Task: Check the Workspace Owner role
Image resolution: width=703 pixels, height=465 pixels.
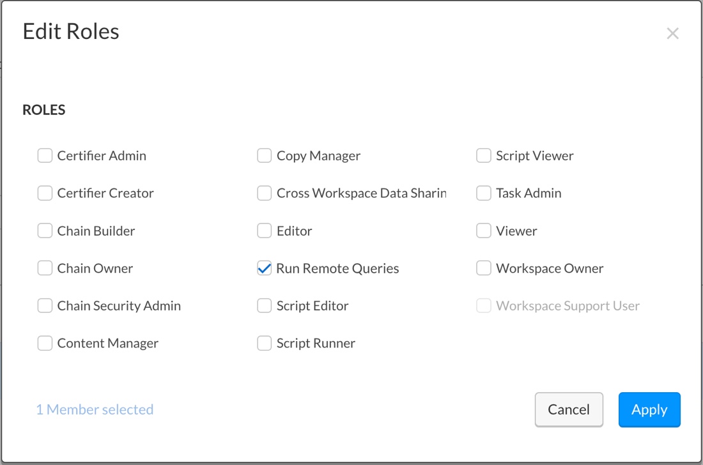Action: pyautogui.click(x=484, y=268)
